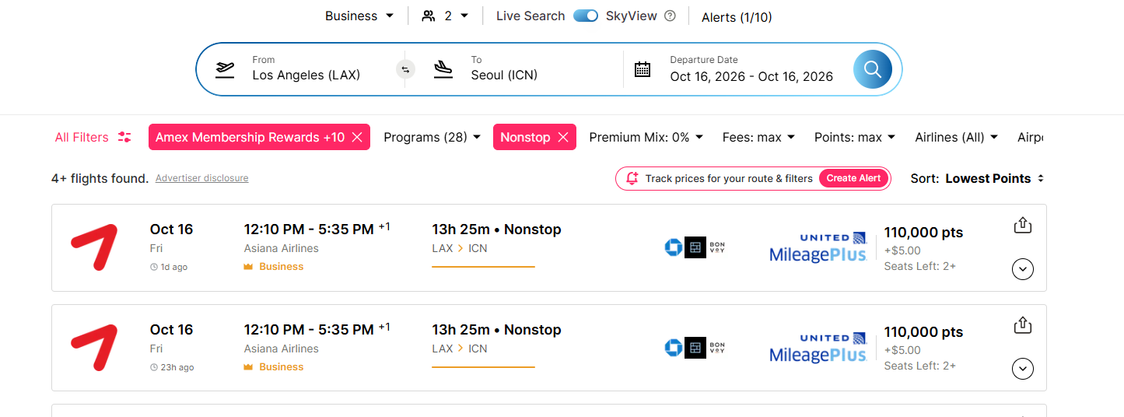Swap origin and destination airports
The width and height of the screenshot is (1124, 417).
[404, 69]
